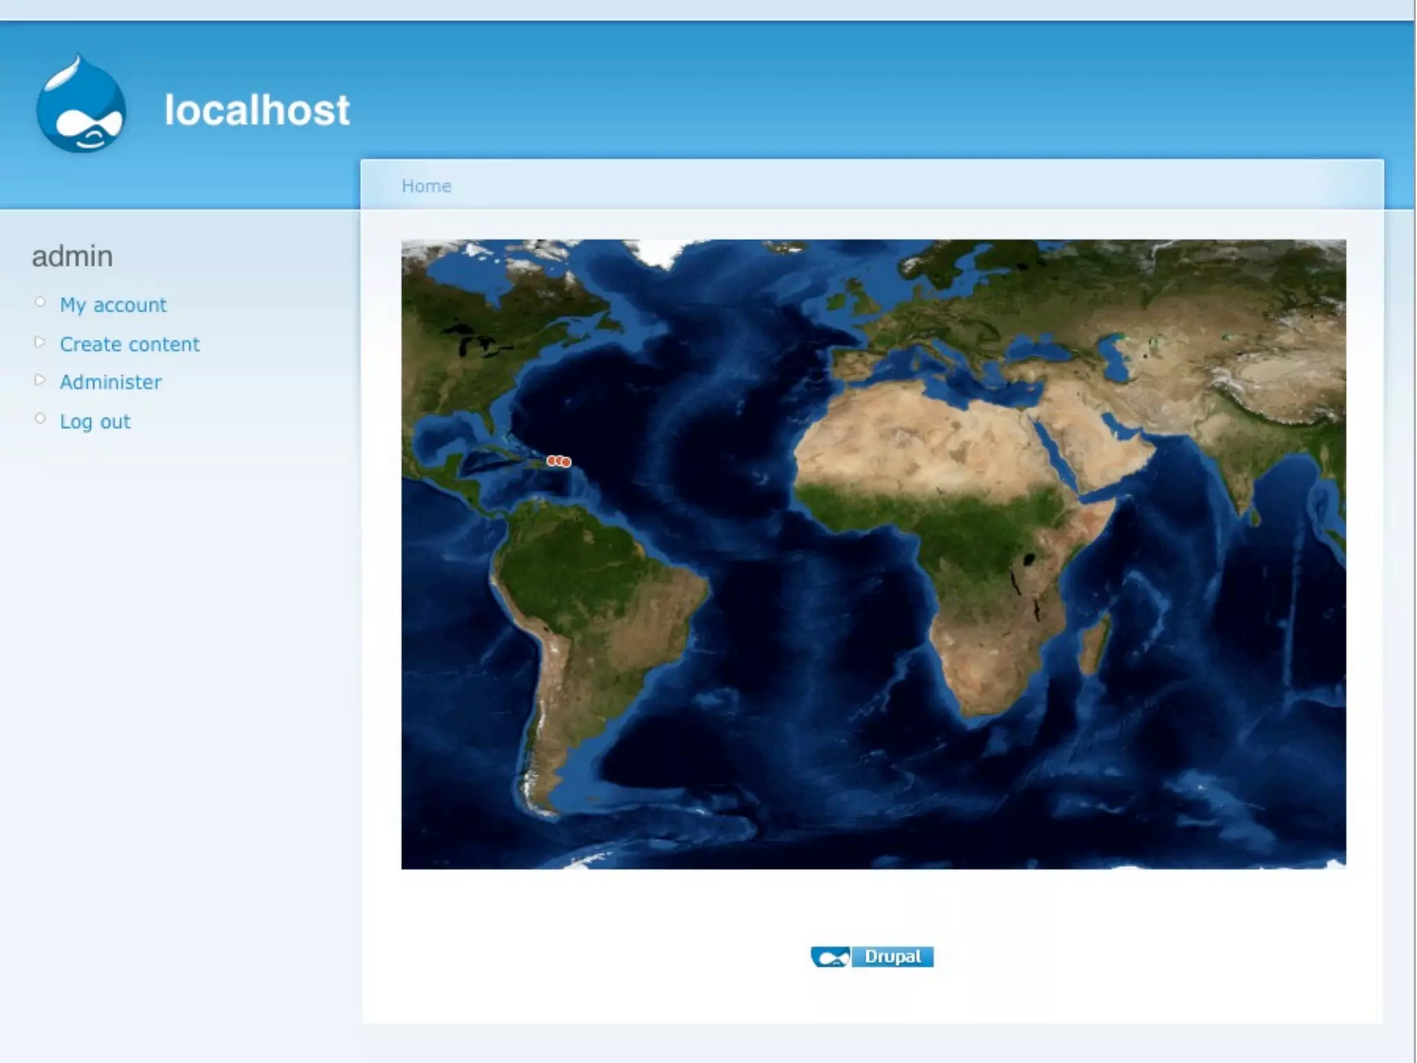Open the Create content menu item

pyautogui.click(x=129, y=345)
